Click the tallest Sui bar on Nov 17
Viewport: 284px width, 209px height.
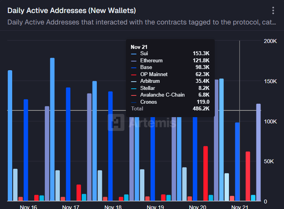point(52,129)
